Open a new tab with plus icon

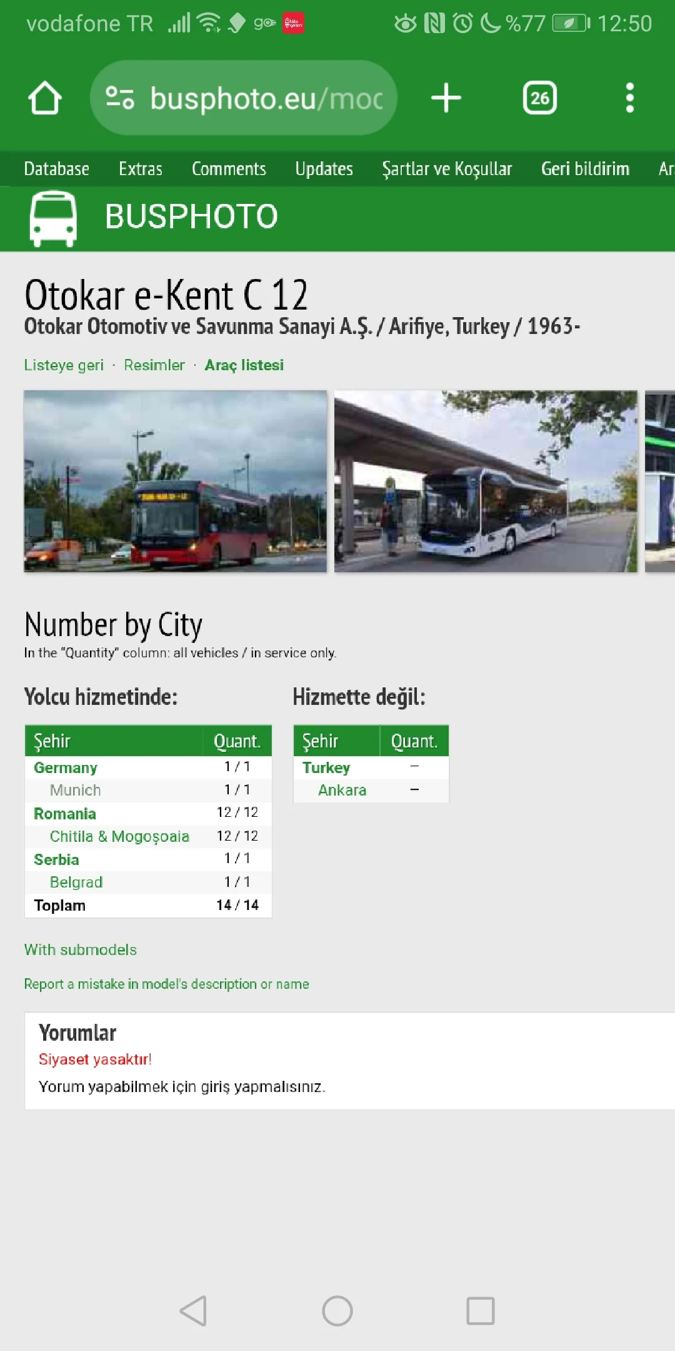(x=446, y=98)
